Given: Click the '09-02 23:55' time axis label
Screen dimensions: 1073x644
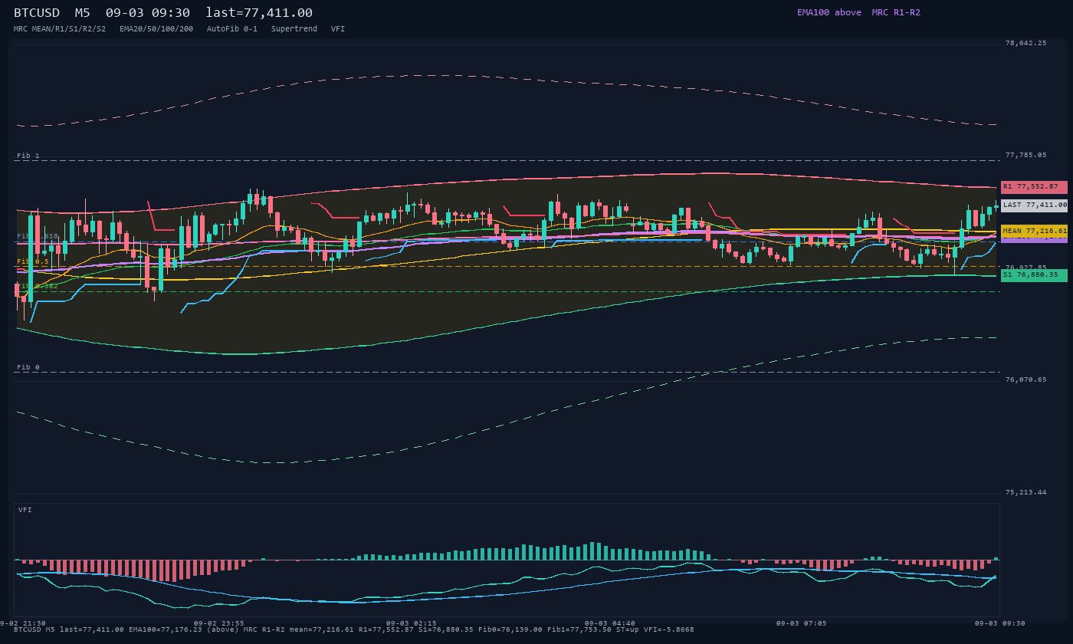Looking at the screenshot, I should [219, 623].
